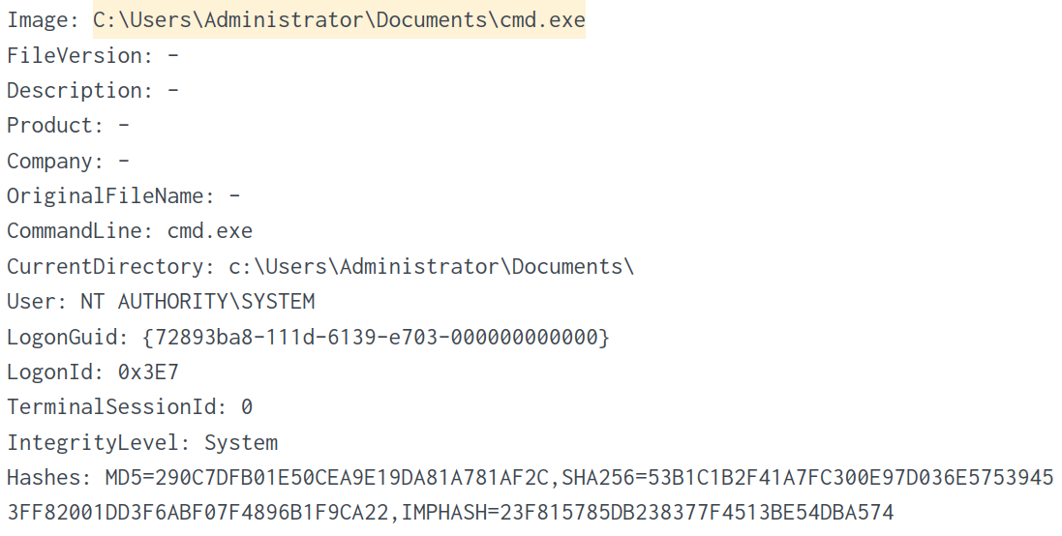1062x536 pixels.
Task: Click the Description field line
Action: point(93,90)
